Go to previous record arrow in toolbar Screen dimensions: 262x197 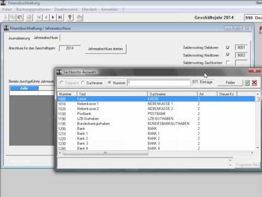point(46,18)
